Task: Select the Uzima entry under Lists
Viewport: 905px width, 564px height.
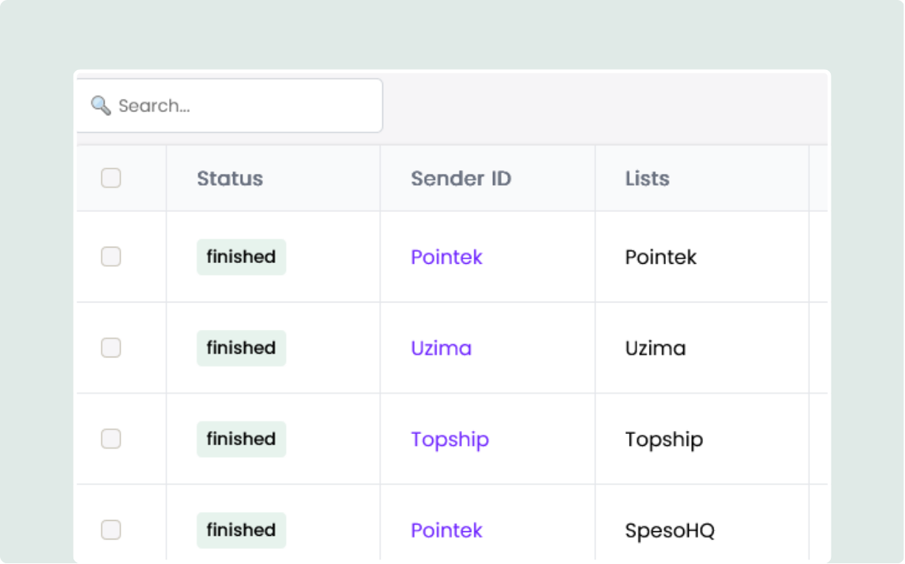Action: click(x=656, y=348)
